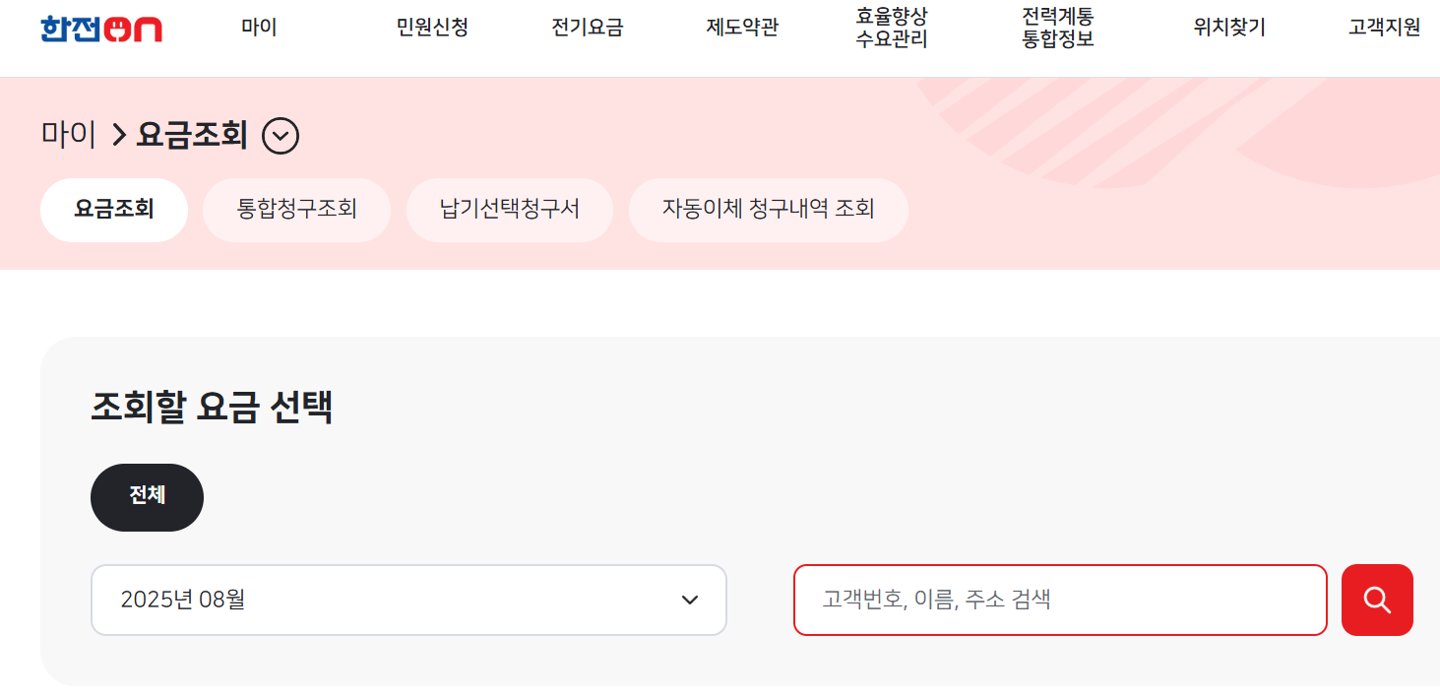Viewport: 1440px width, 697px height.
Task: Open the 전기요금 navigation menu
Action: pyautogui.click(x=588, y=28)
